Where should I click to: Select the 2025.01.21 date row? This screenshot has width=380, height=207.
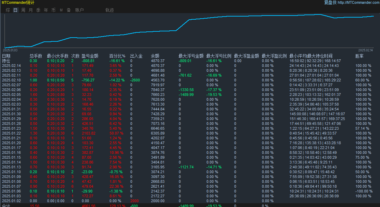point(11,138)
